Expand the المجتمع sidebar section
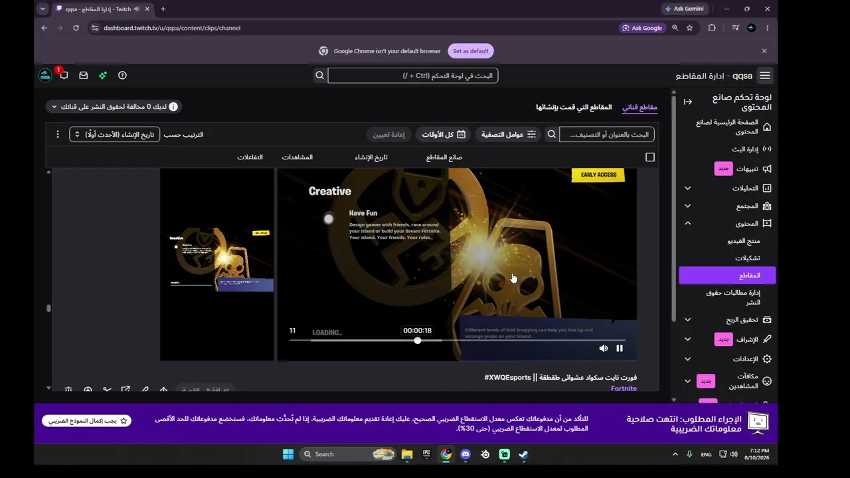 [688, 206]
